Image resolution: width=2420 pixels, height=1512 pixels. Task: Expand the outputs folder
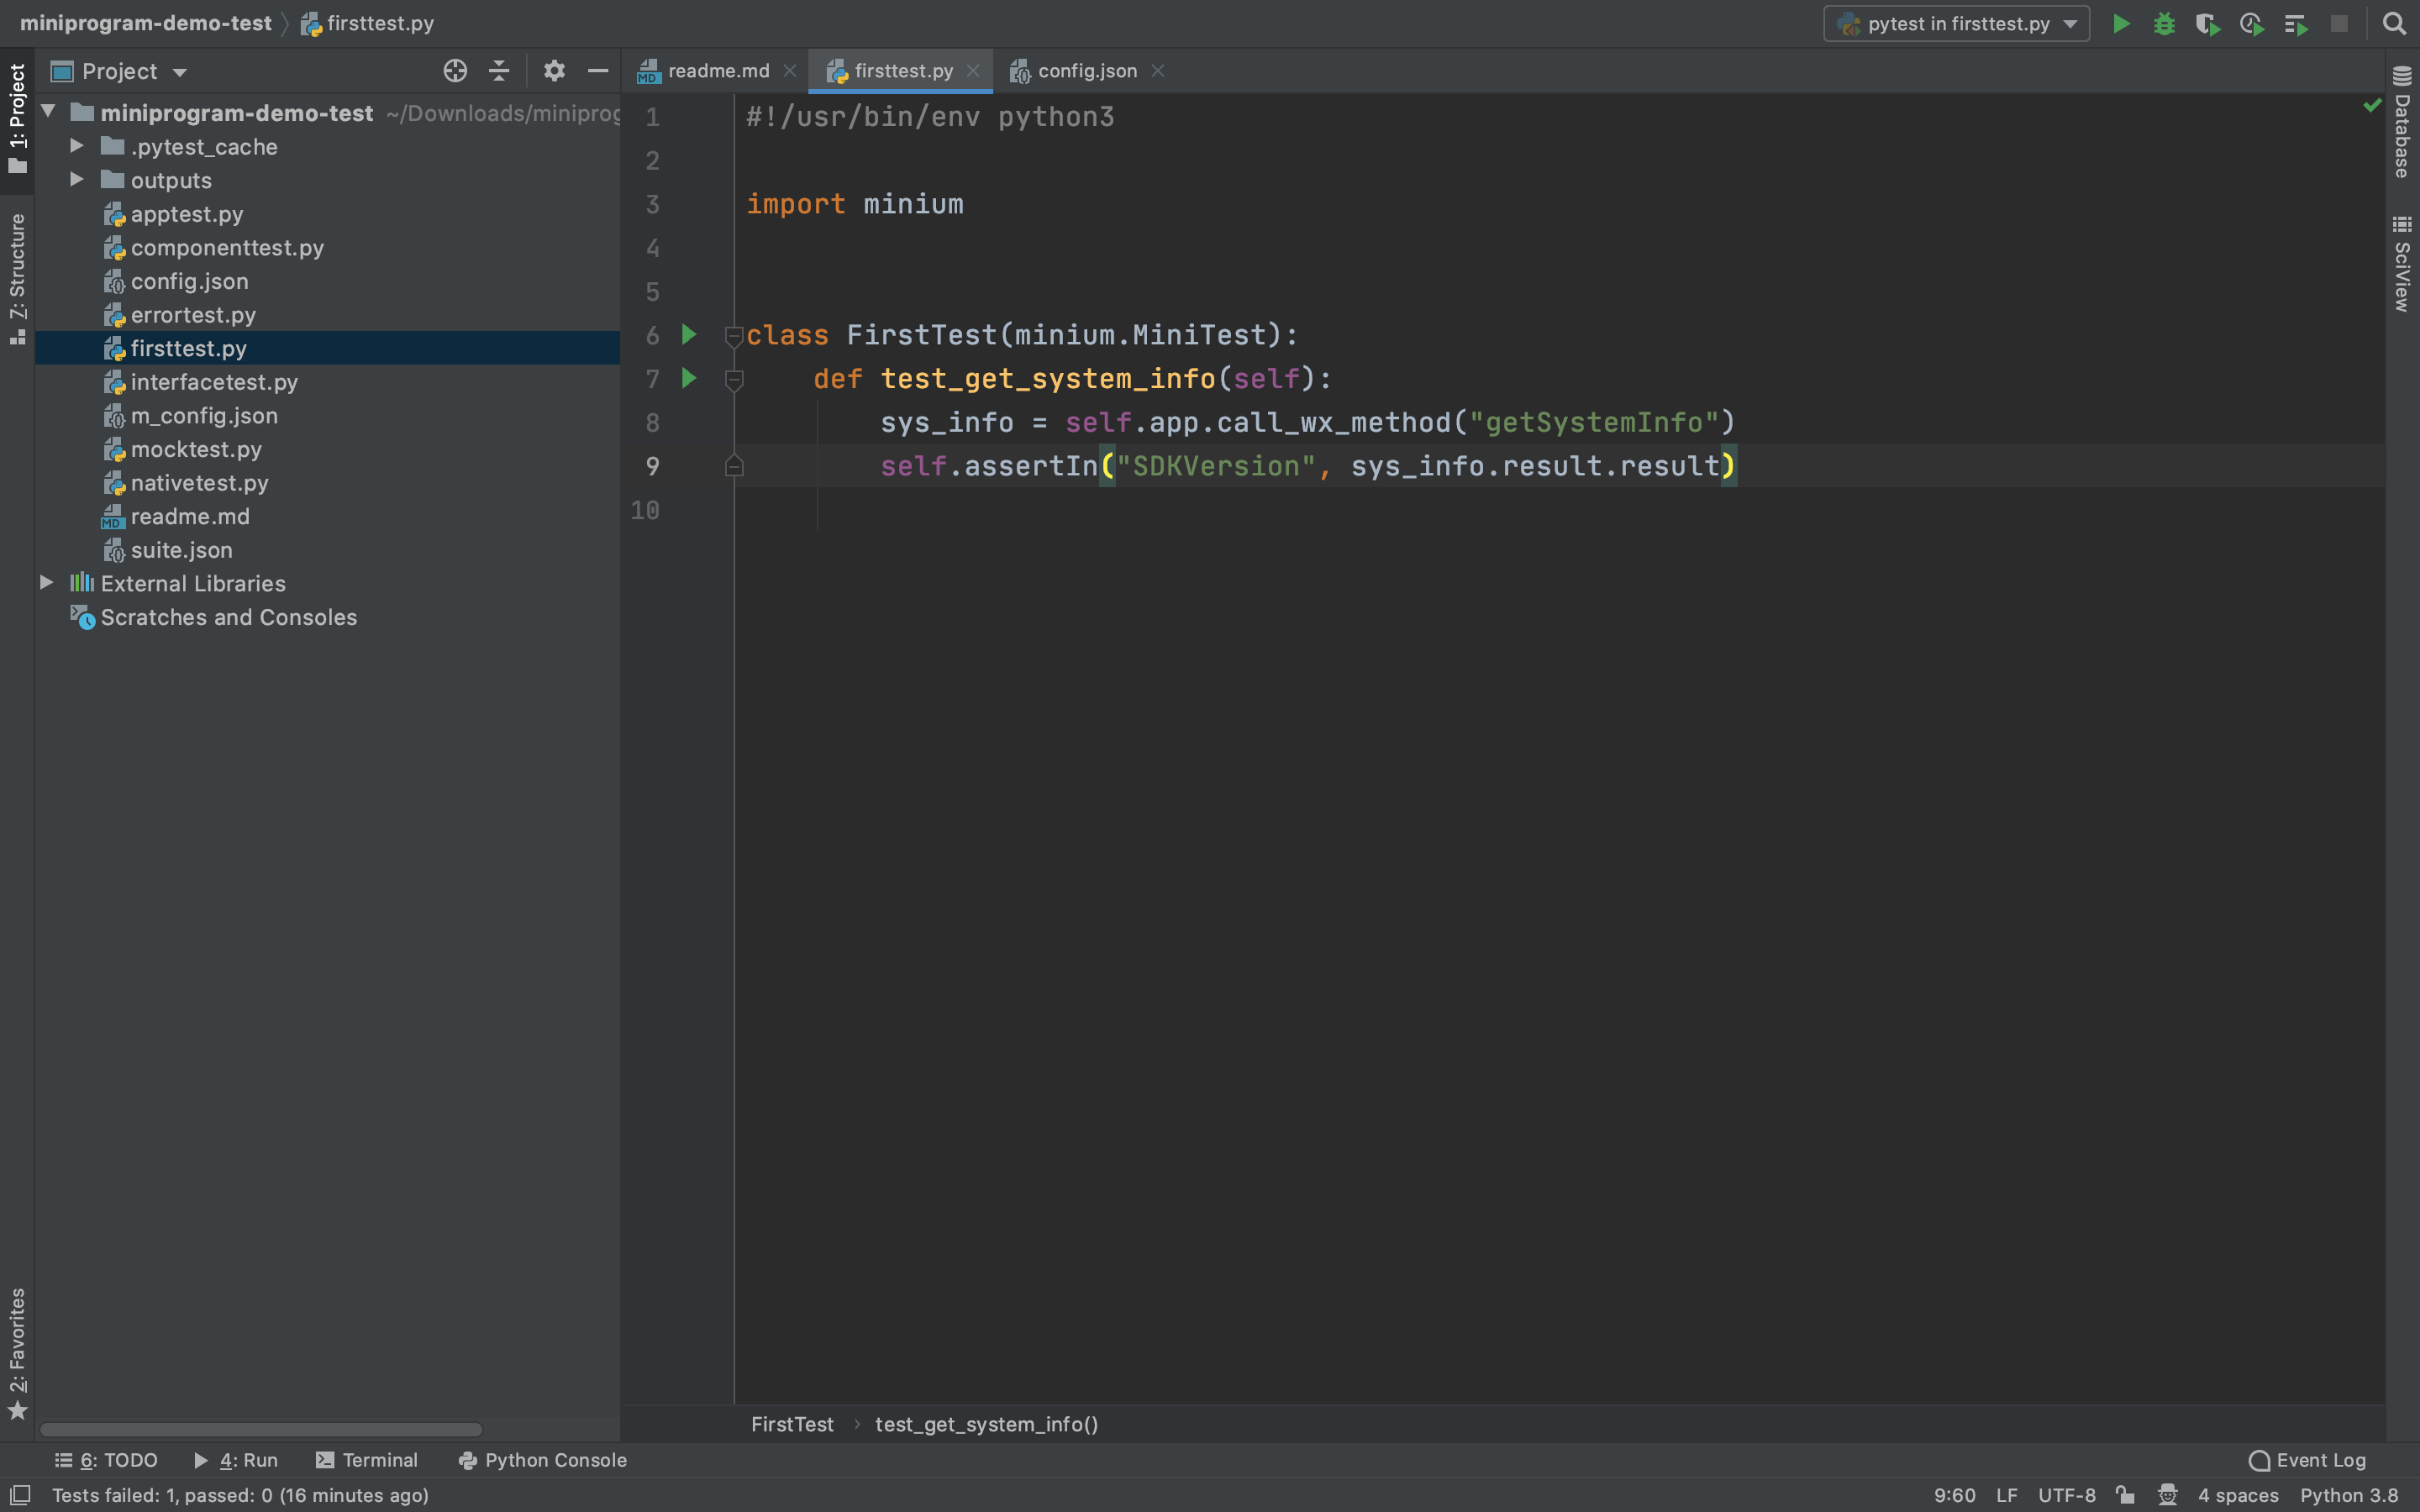(x=77, y=180)
